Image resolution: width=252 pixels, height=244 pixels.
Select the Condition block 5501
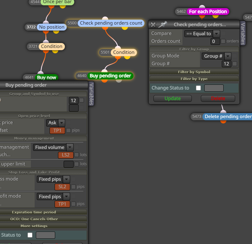pyautogui.click(x=124, y=52)
